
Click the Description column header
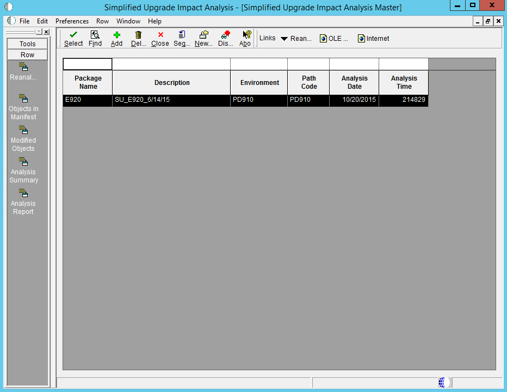(x=171, y=83)
